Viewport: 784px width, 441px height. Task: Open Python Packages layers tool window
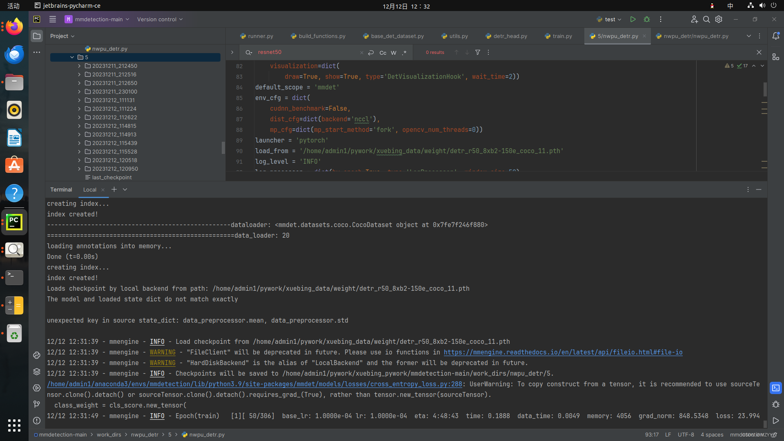pos(37,372)
